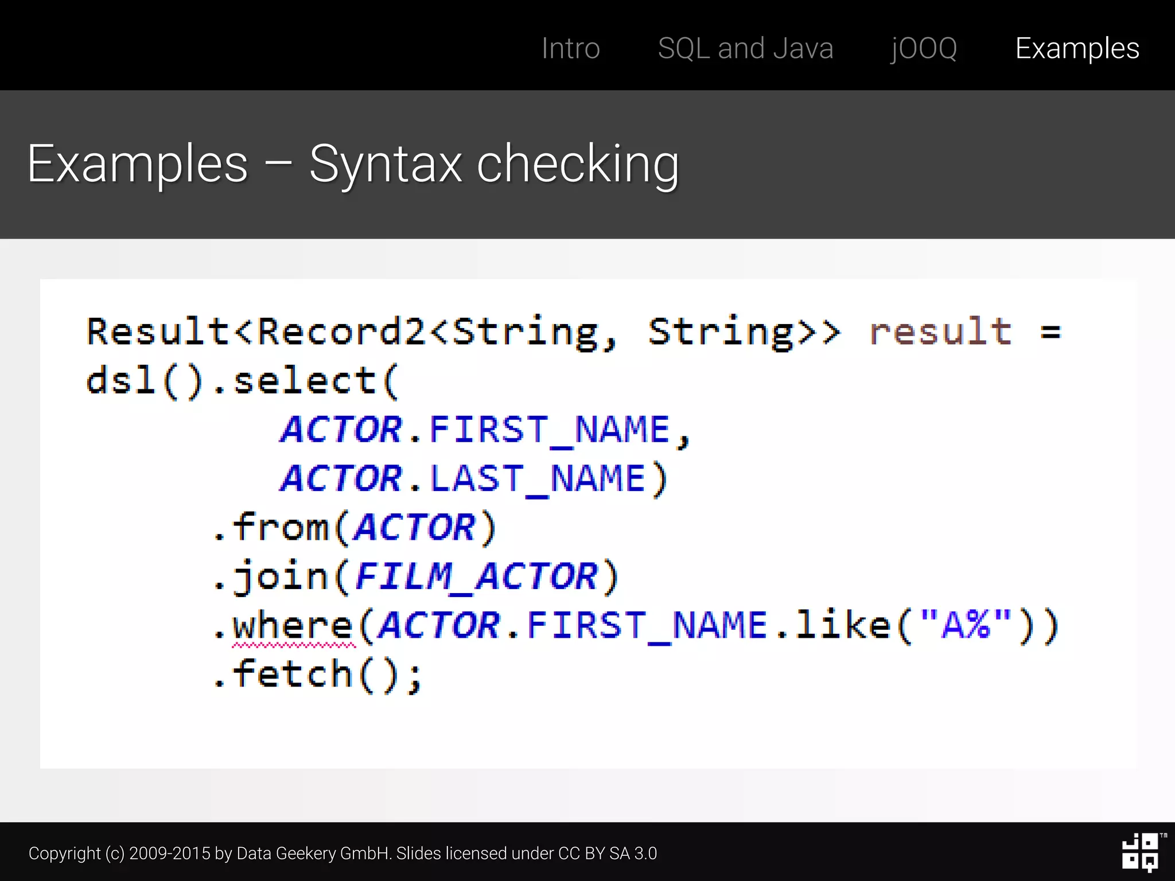Click the underlined where keyword error

293,626
